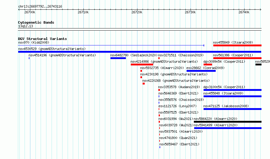Click the dgv3100n54 (Cooper2011) label
270x159 pixels.
pyautogui.click(x=224, y=87)
